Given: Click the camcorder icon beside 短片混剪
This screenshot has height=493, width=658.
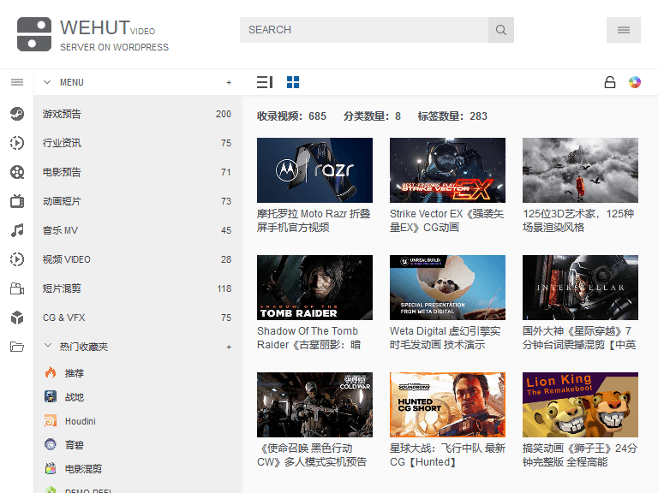Looking at the screenshot, I should [x=17, y=288].
